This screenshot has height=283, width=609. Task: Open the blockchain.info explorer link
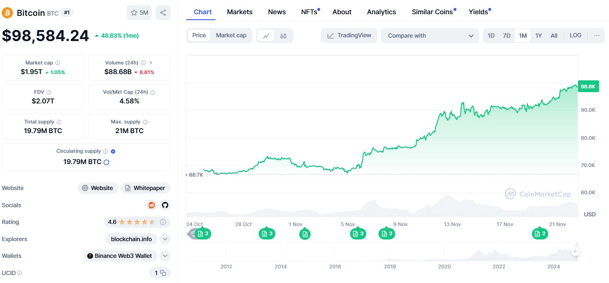(132, 239)
